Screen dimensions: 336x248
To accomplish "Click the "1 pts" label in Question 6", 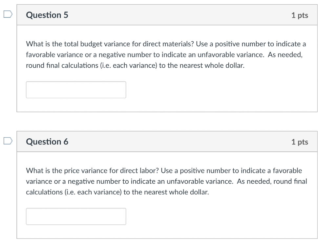I will point(300,142).
